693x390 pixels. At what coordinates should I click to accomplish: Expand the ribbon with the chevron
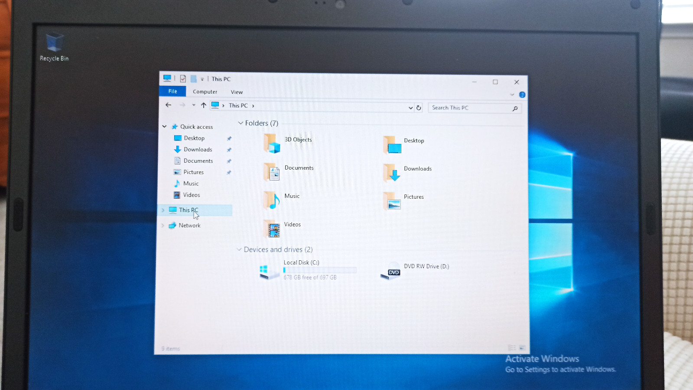[512, 95]
